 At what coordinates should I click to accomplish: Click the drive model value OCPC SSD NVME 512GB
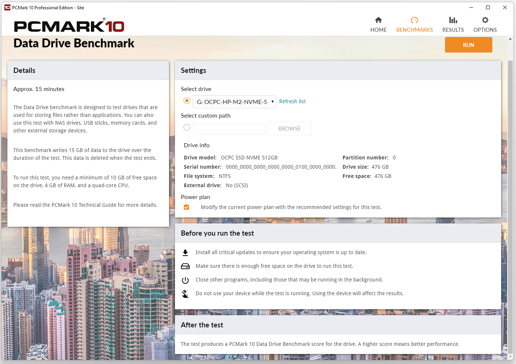249,158
